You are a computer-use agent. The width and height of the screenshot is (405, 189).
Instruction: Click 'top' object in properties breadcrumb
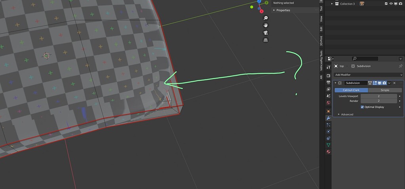(342, 66)
